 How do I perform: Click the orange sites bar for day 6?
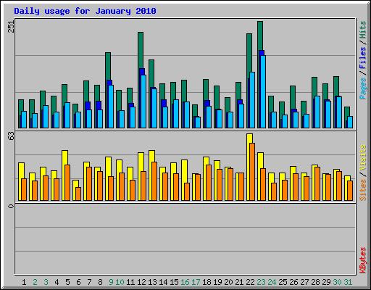point(78,194)
